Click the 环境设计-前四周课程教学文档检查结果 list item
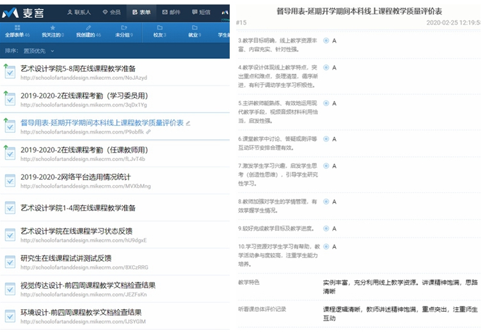485x336 pixels. [81, 312]
